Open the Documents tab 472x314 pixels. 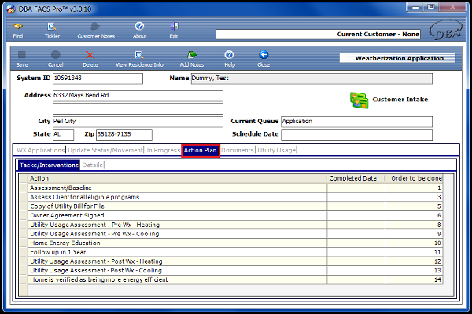(238, 150)
